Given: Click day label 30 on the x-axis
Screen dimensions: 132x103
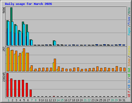Looking at the screenshot, I should coord(120,100).
